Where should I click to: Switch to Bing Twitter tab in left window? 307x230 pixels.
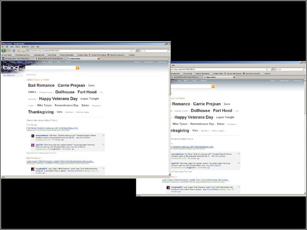(x=84, y=58)
